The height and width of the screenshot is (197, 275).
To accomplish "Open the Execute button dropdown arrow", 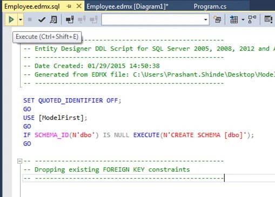I will coord(21,19).
